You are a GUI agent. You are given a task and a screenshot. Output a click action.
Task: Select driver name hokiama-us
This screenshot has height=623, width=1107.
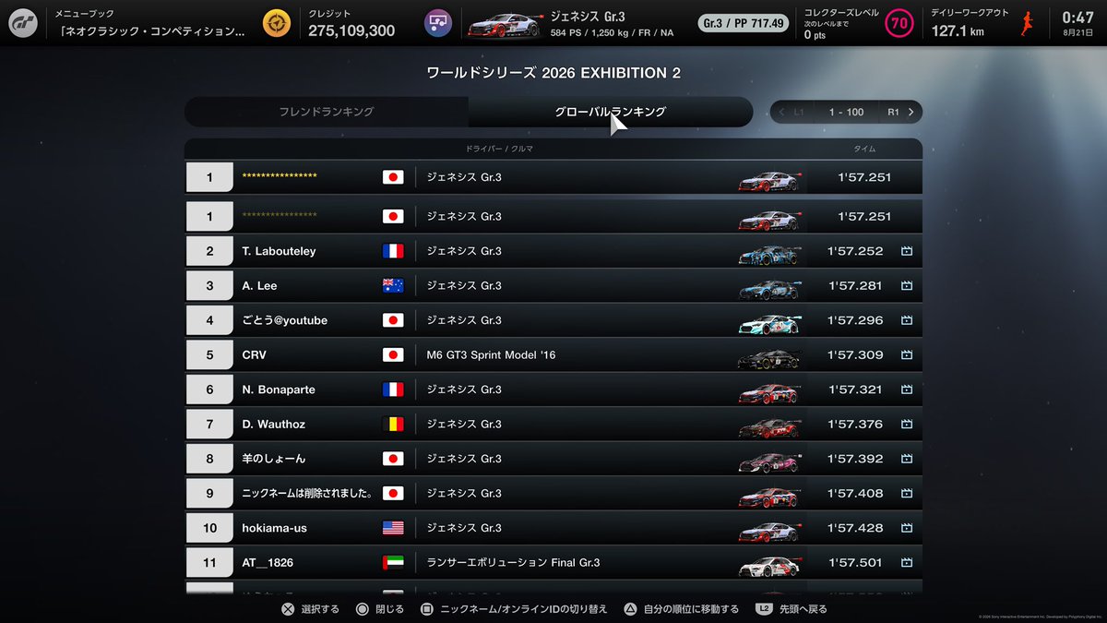275,528
